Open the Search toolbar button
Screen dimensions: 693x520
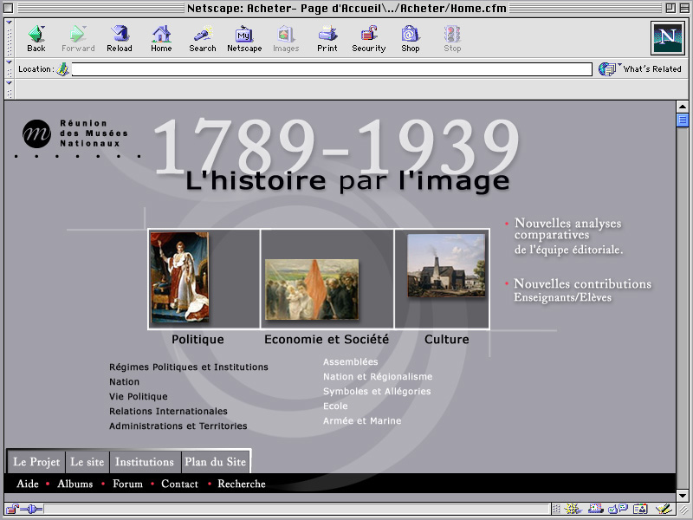(202, 38)
